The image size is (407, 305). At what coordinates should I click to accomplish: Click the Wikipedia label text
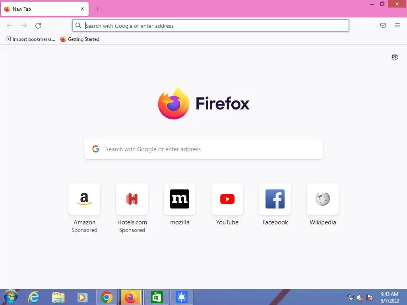pos(323,222)
